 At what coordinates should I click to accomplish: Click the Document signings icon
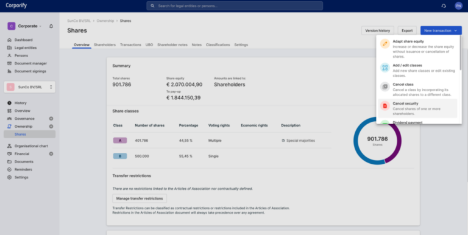(9, 71)
